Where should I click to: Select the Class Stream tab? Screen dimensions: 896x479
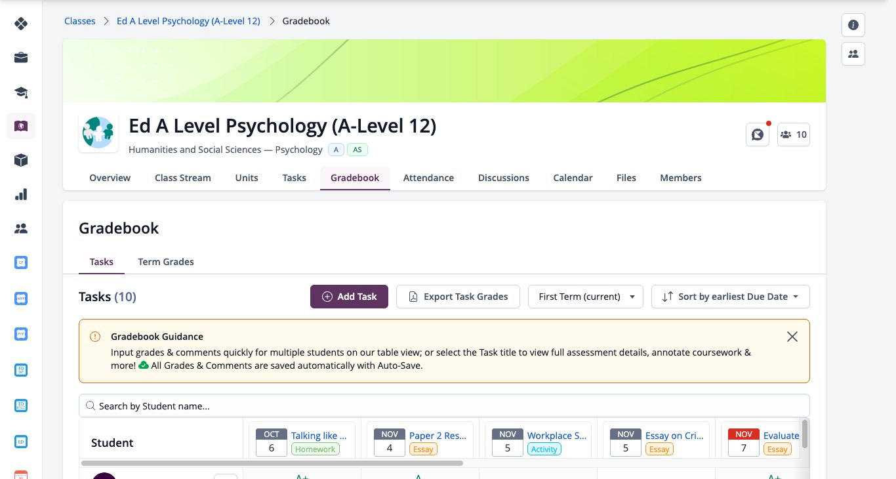pos(183,178)
